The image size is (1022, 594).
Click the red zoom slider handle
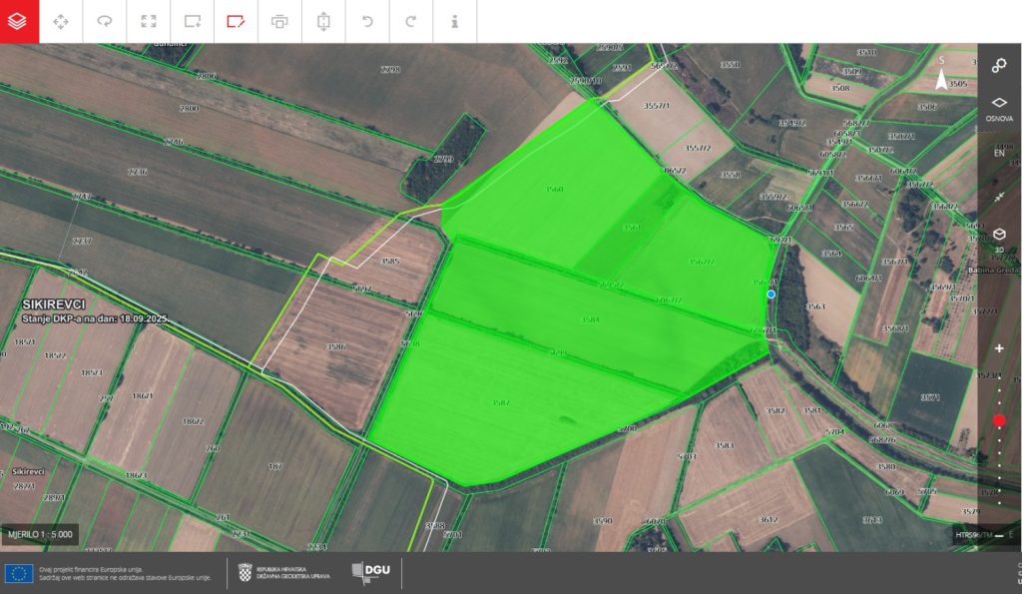coord(999,421)
